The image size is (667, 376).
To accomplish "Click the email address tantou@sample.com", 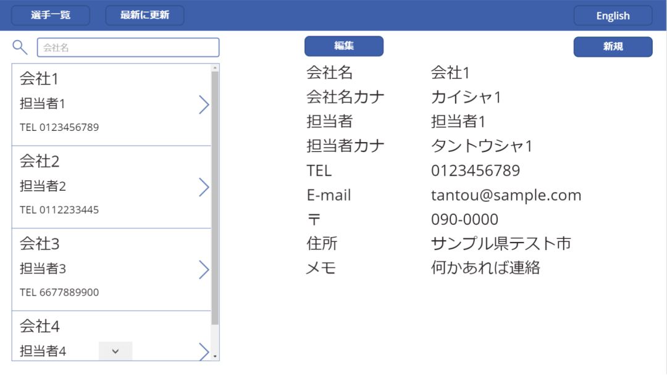I will tap(506, 194).
